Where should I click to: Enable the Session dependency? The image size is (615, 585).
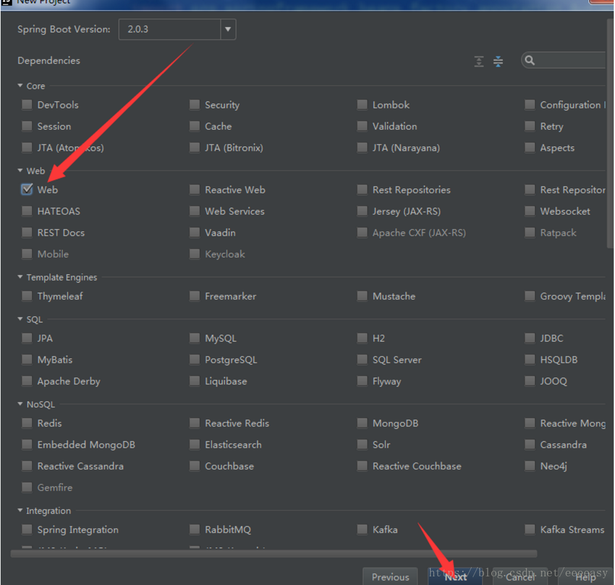pos(27,126)
